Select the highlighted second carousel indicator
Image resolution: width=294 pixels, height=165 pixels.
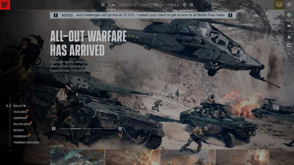point(76,129)
